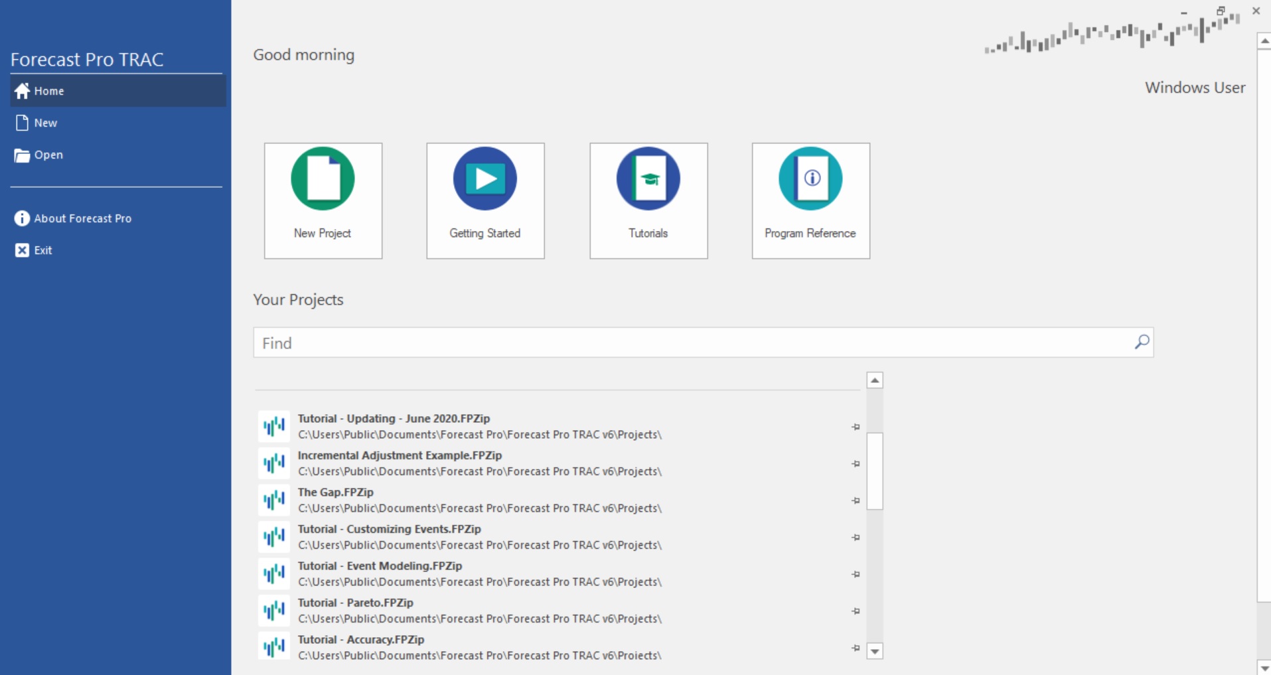Screen dimensions: 1271x675
Task: Pin the Incremental Adjustment Example project
Action: 856,463
